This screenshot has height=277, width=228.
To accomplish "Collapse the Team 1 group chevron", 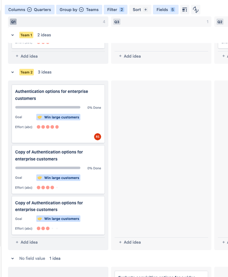I will point(12,35).
